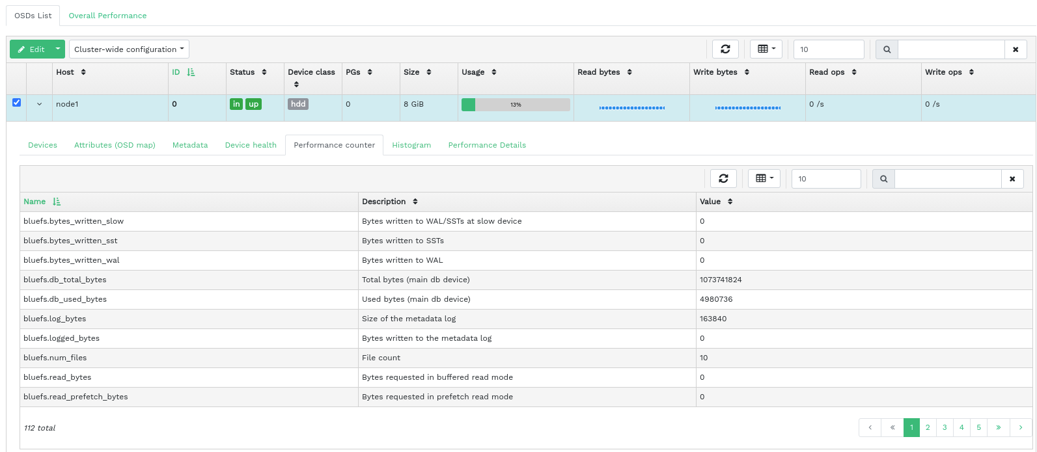Refresh the OSDs list table
Viewport: 1037px width, 452px height.
tap(725, 49)
